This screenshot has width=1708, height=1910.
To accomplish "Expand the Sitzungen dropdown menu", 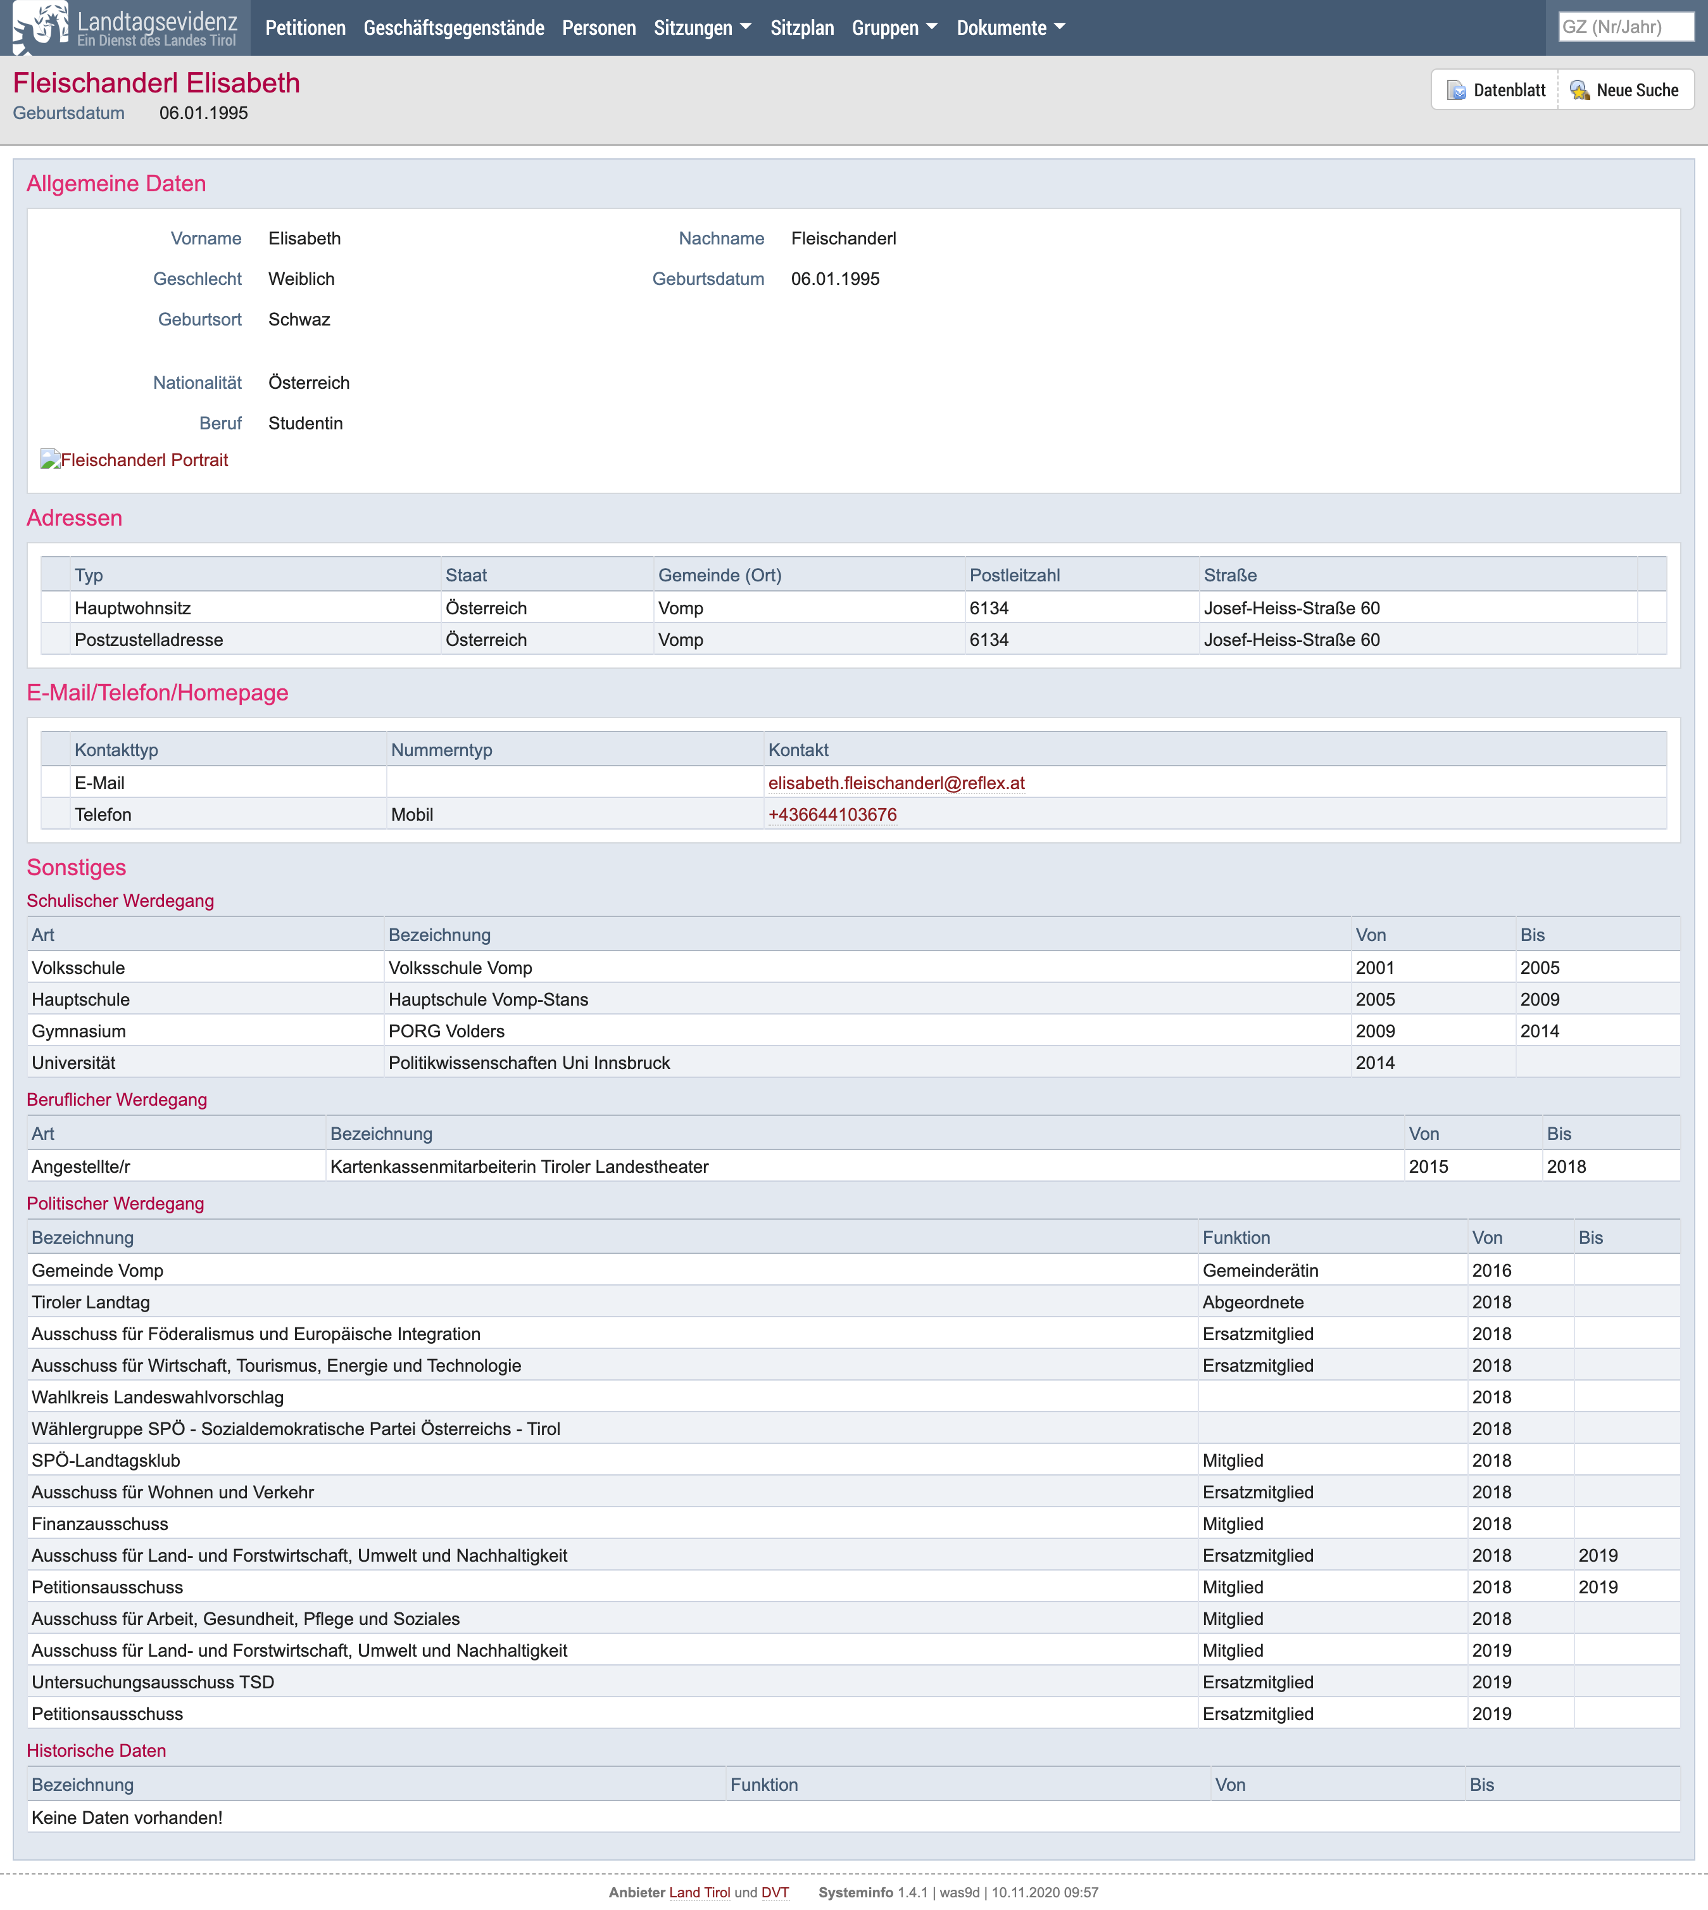I will 702,27.
